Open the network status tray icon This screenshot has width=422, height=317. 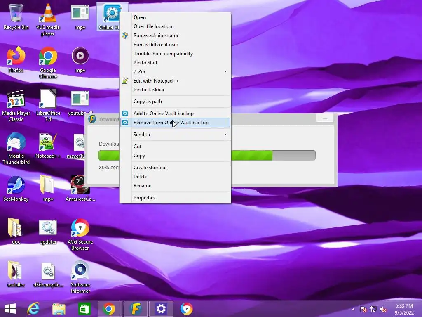(x=373, y=309)
